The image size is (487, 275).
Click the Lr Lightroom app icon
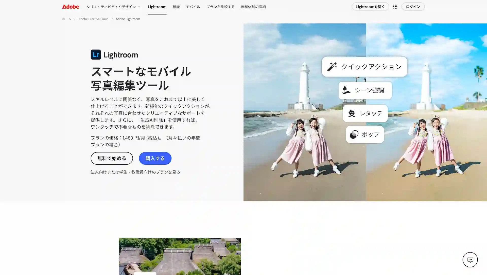pyautogui.click(x=96, y=54)
